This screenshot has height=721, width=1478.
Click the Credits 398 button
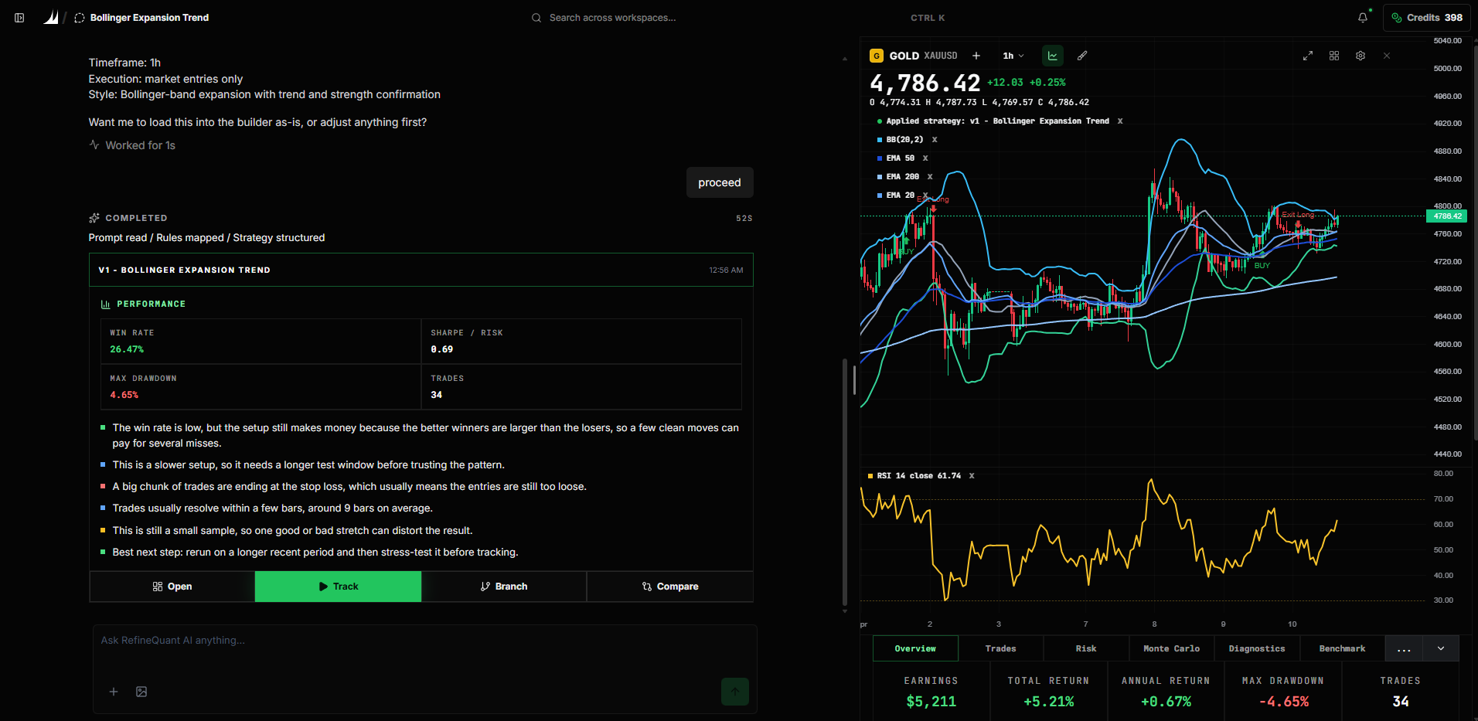pyautogui.click(x=1426, y=18)
